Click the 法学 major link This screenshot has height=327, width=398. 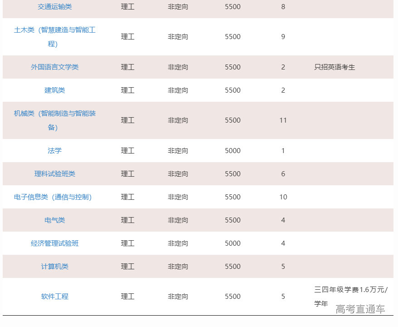click(x=54, y=151)
